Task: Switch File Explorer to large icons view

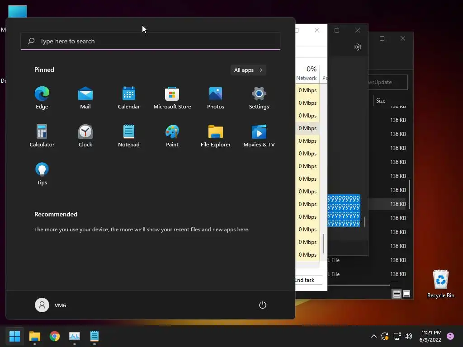Action: pyautogui.click(x=406, y=294)
